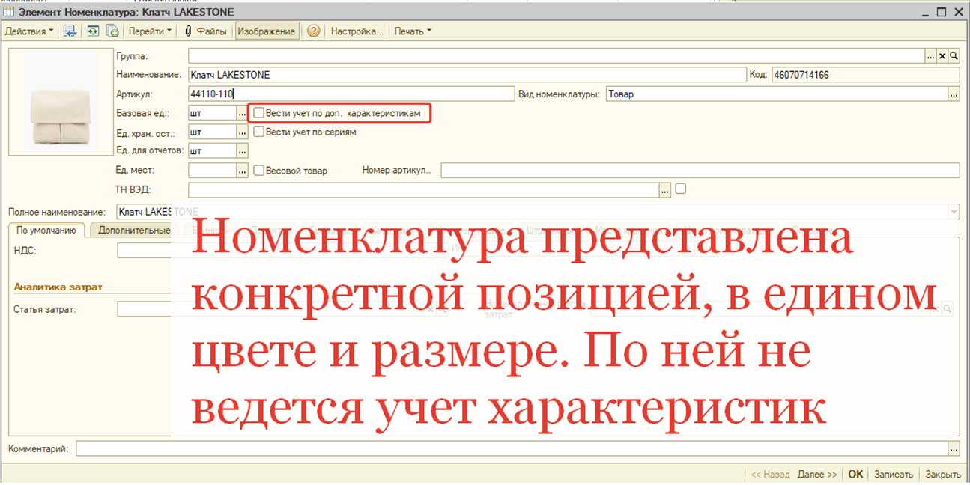Screen dimensions: 970x485
Task: Click the Файлы paperclip toolbar button
Action: point(205,31)
